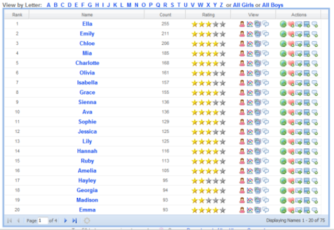Open the name link Charlotte
This screenshot has height=230, width=334.
(x=87, y=63)
